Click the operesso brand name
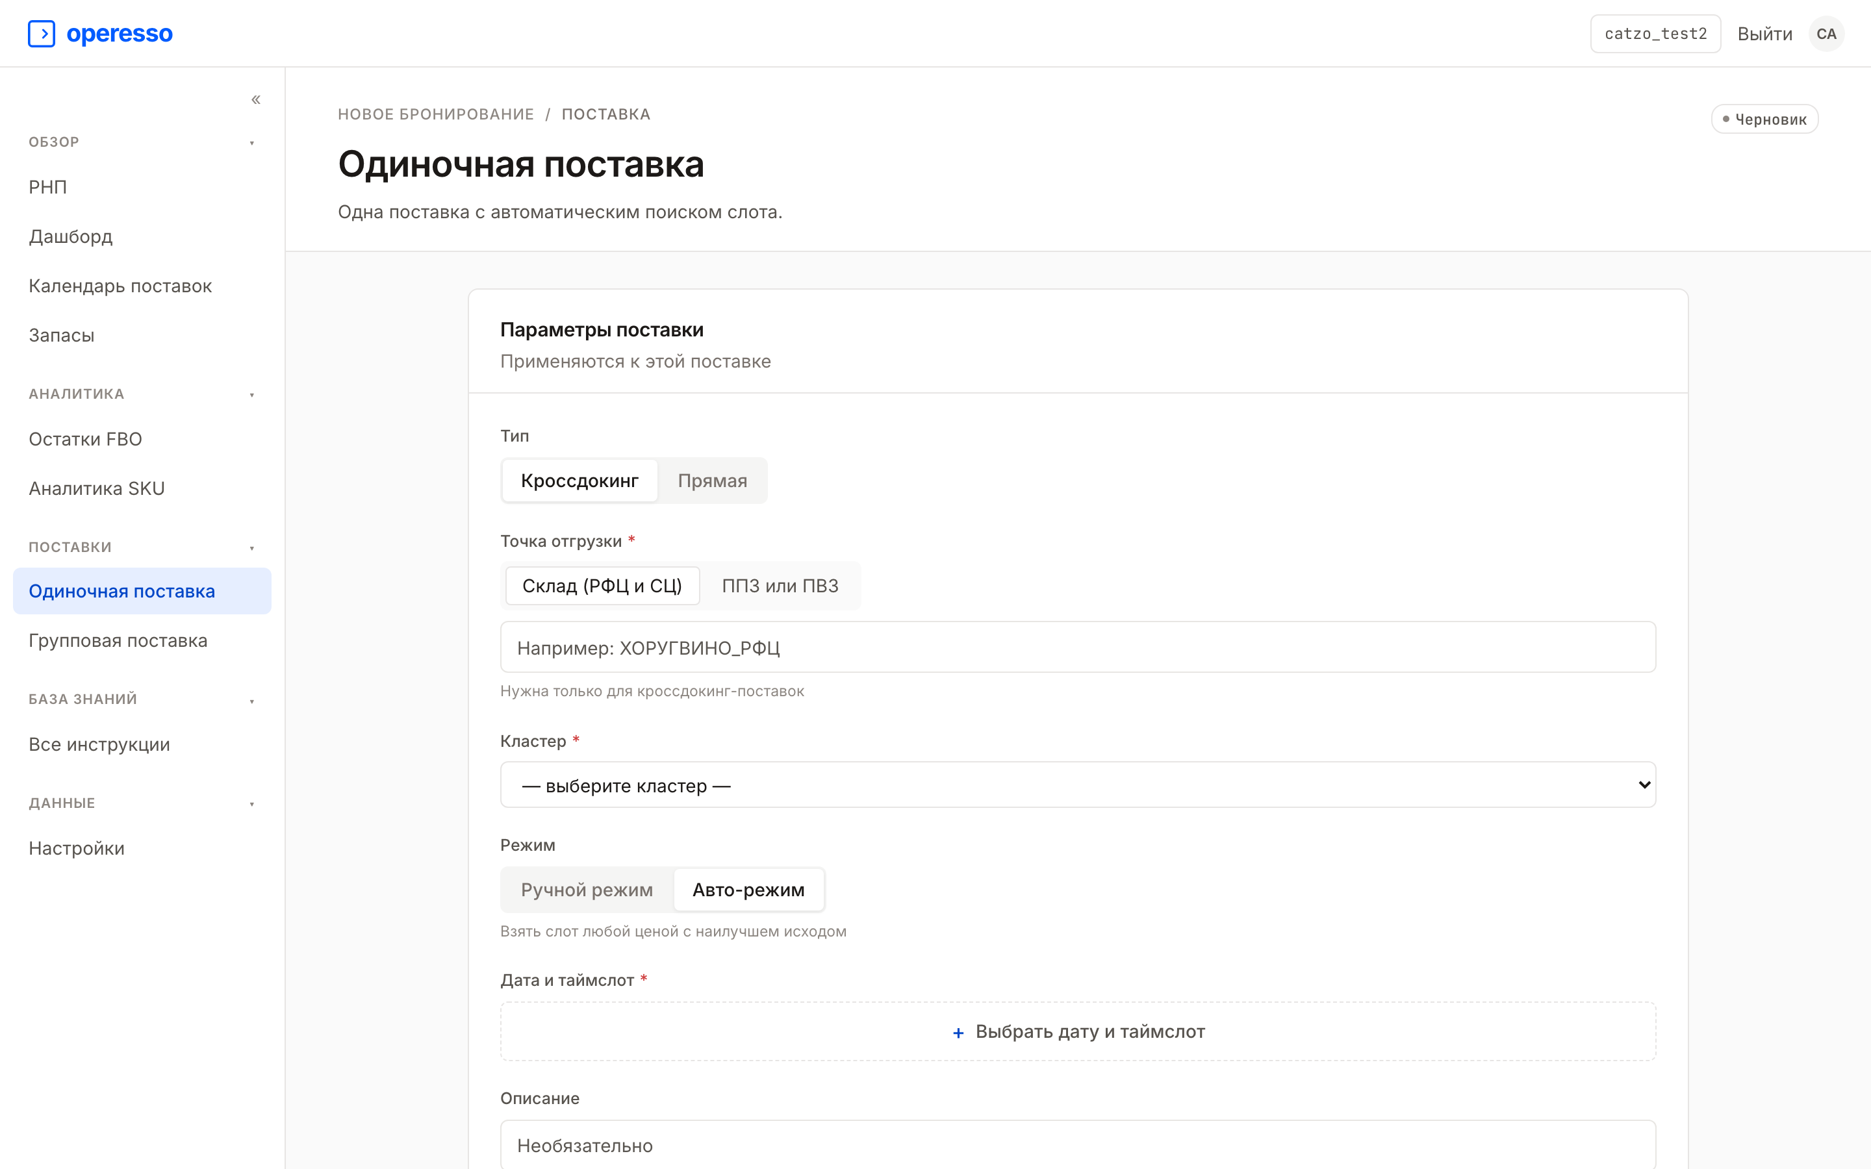This screenshot has width=1871, height=1169. 120,34
